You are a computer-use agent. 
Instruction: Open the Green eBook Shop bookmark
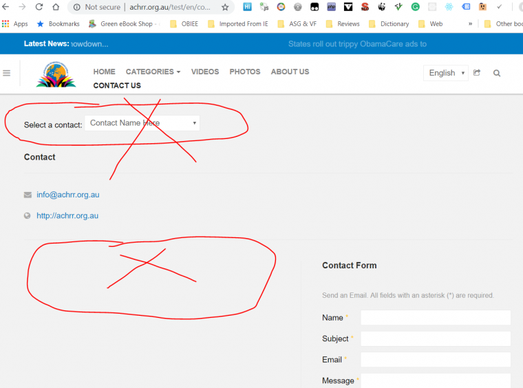pos(125,23)
